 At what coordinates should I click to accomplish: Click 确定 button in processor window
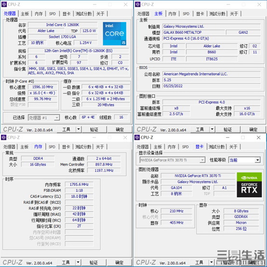click(x=120, y=130)
